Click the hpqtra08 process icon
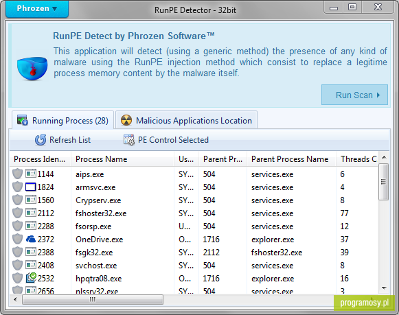Image resolution: width=399 pixels, height=315 pixels. 31,278
